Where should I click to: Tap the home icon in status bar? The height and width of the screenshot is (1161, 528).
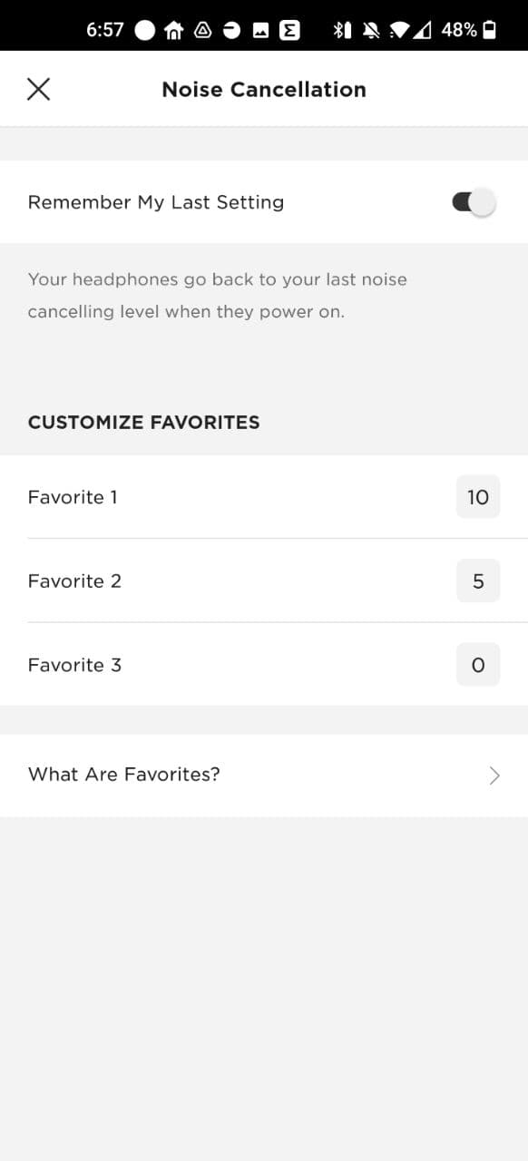coord(173,30)
